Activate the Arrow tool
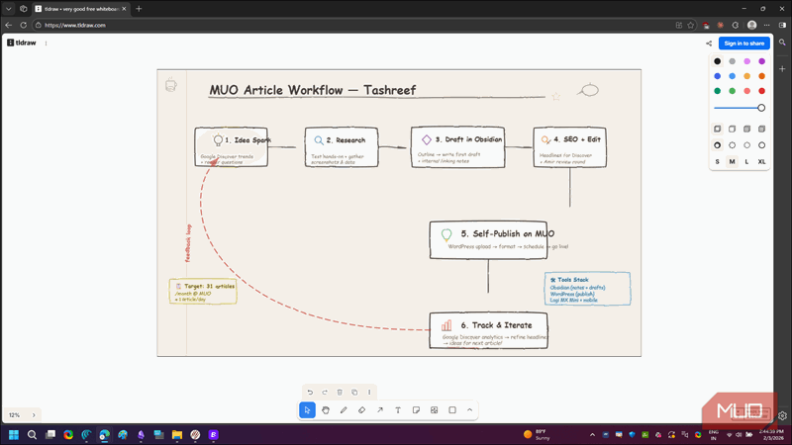The height and width of the screenshot is (445, 792). 380,409
